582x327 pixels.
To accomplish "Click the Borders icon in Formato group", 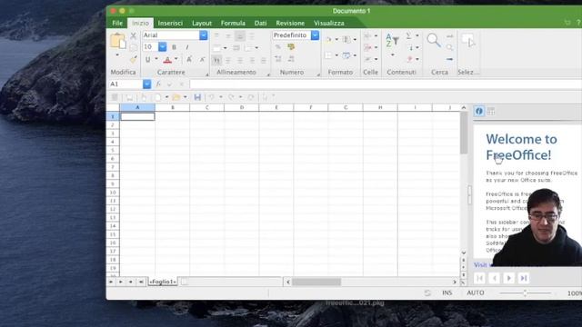I will (x=328, y=55).
